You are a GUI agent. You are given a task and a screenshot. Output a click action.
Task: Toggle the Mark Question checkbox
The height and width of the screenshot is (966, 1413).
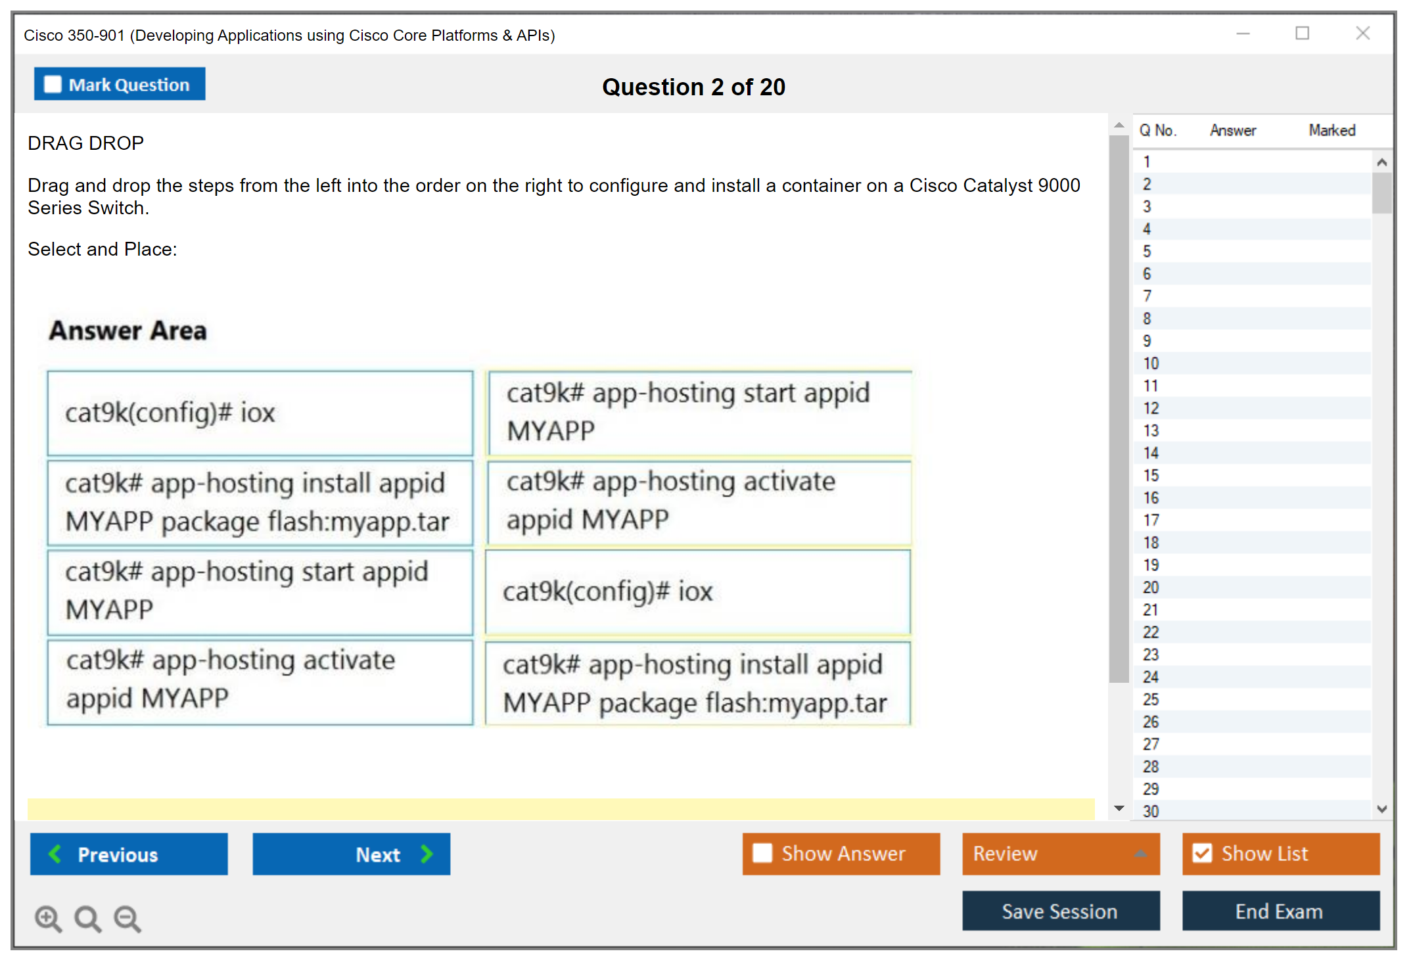[53, 84]
